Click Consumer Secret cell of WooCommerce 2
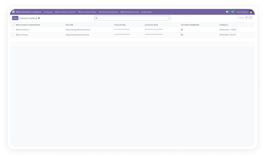 154,30
